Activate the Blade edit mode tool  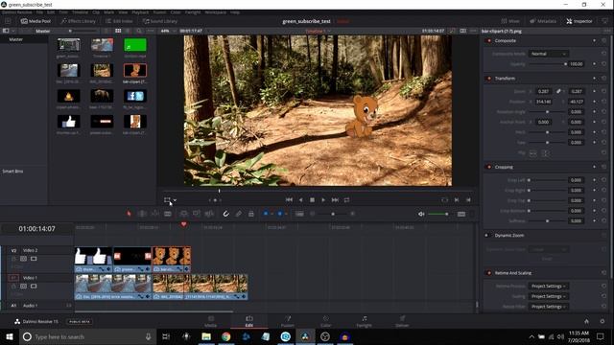tap(168, 214)
